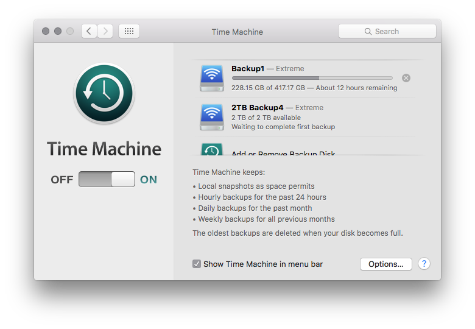Click the Add or Remove Backup Disk icon
The image size is (475, 329).
coord(212,149)
